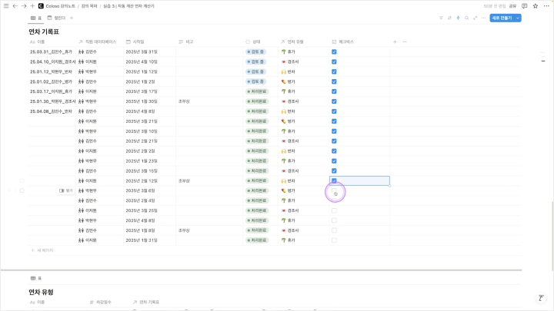This screenshot has height=311, width=554.
Task: Click the 표 tab of lower database
Action: pos(36,278)
